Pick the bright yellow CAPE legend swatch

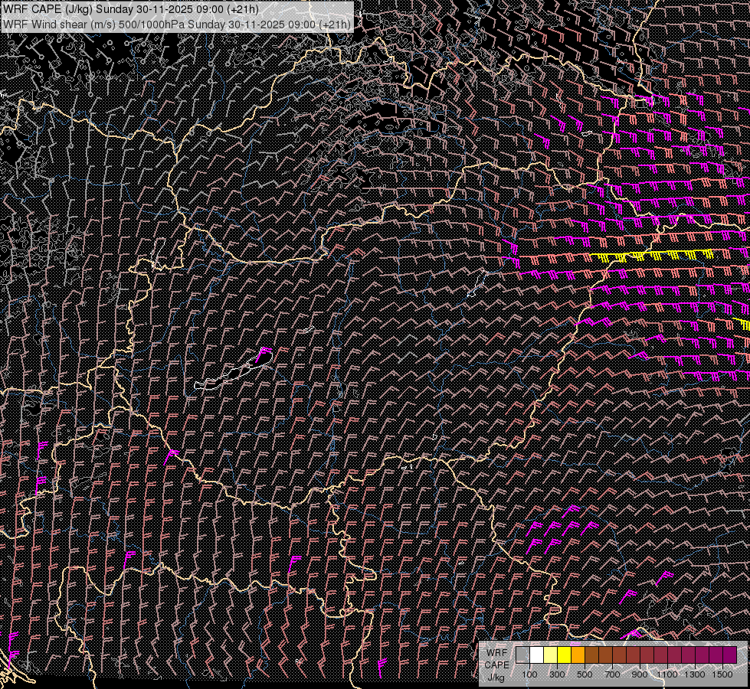coord(564,655)
